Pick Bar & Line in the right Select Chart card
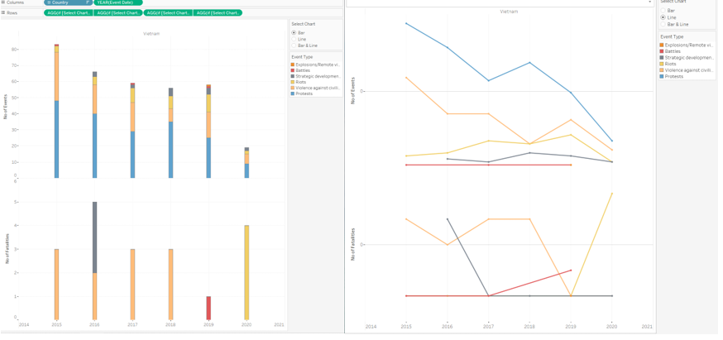723x340 pixels. [x=663, y=24]
